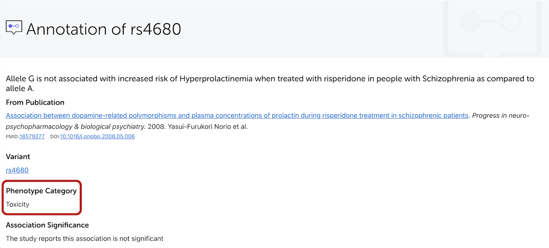549x248 pixels.
Task: Open the risperidone prolactin publication title link
Action: pyautogui.click(x=237, y=116)
